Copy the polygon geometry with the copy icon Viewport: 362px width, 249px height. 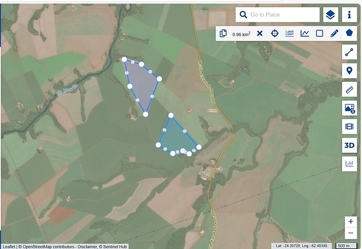[223, 34]
